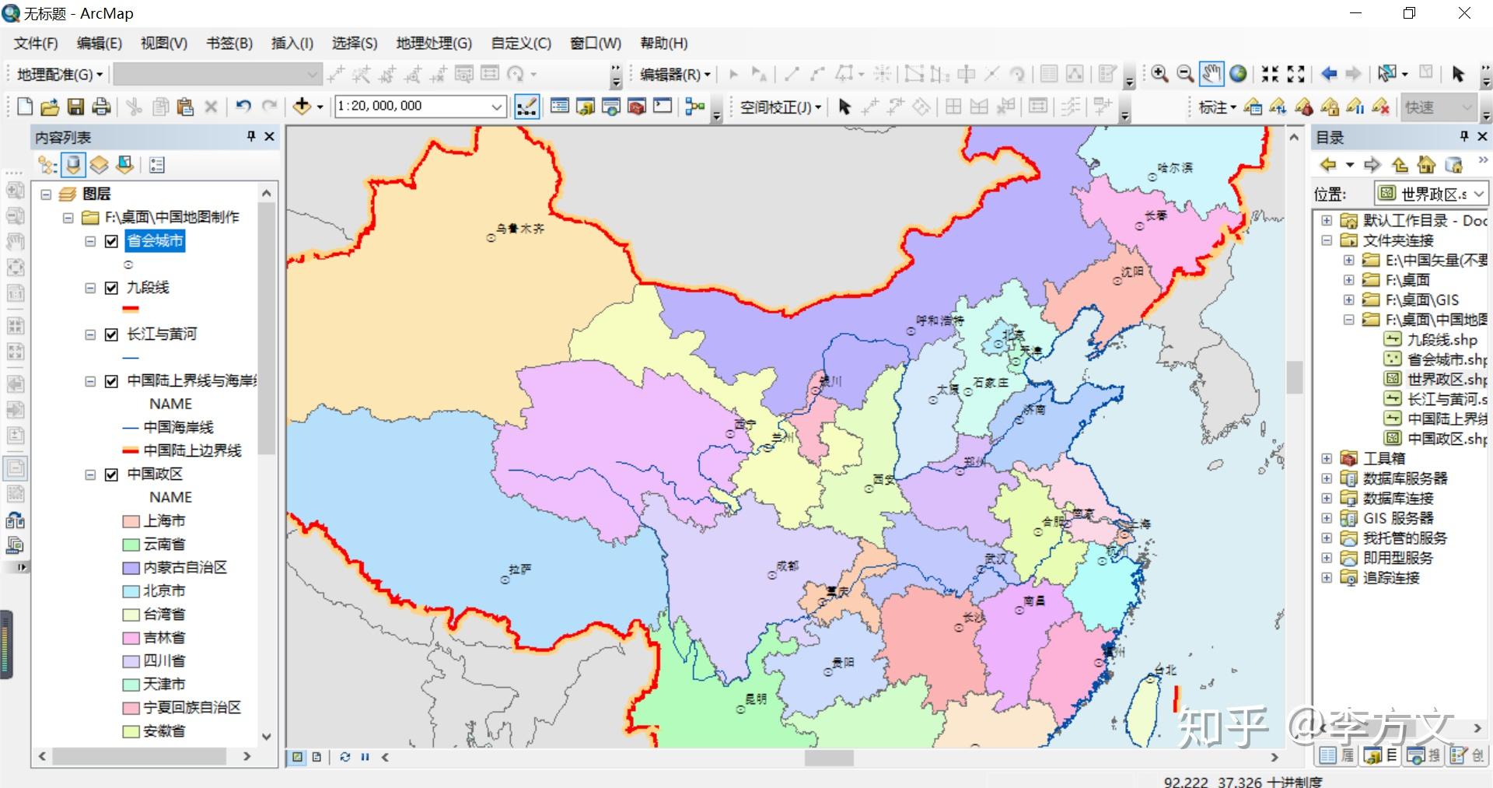Select the Pan tool on the Tools toolbar
1493x788 pixels.
coord(1210,74)
